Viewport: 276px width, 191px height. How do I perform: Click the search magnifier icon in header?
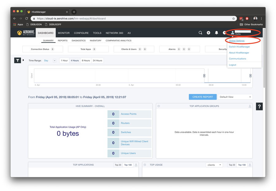coord(200,33)
